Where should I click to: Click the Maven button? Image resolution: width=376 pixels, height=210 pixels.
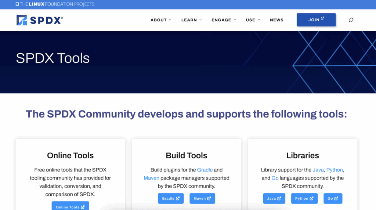coord(202,199)
